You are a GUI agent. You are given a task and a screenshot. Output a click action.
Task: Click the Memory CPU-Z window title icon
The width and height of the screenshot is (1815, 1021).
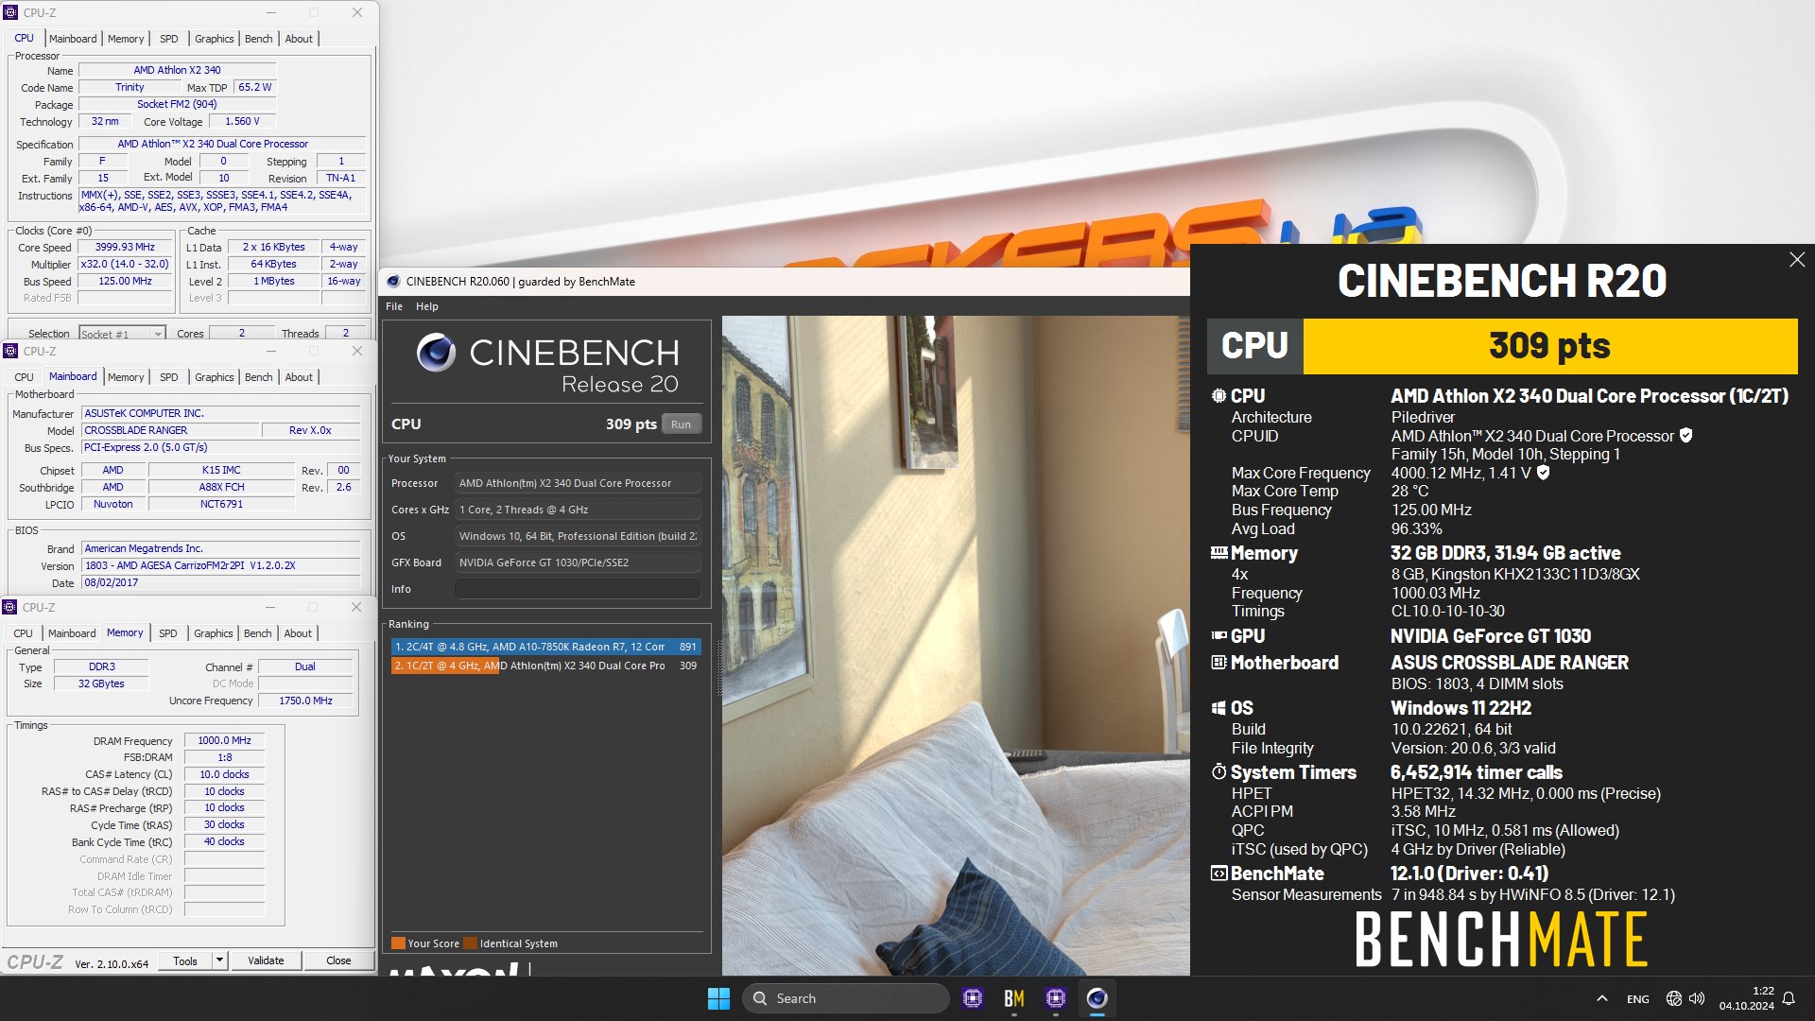click(x=10, y=607)
